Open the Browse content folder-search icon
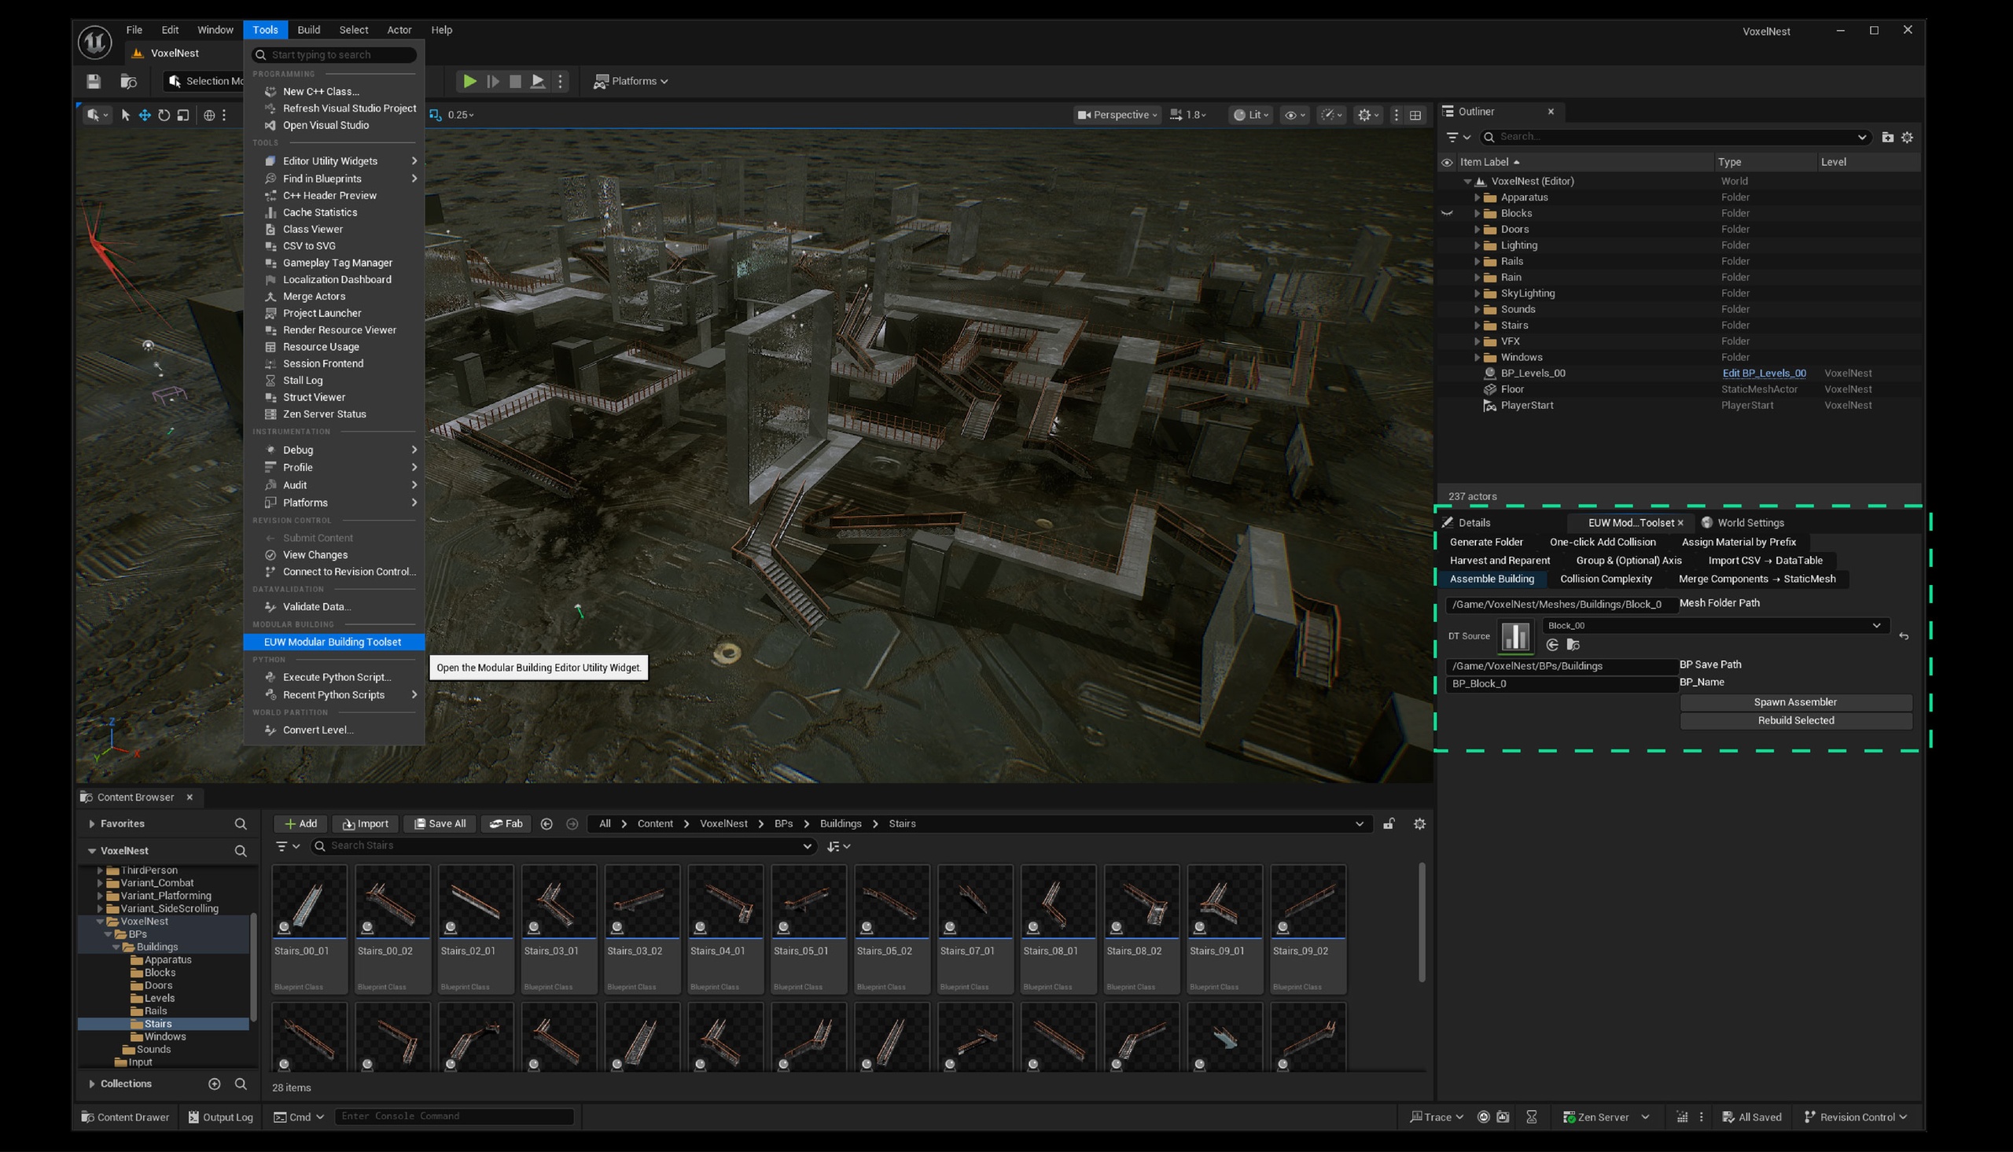This screenshot has height=1152, width=2013. tap(128, 81)
